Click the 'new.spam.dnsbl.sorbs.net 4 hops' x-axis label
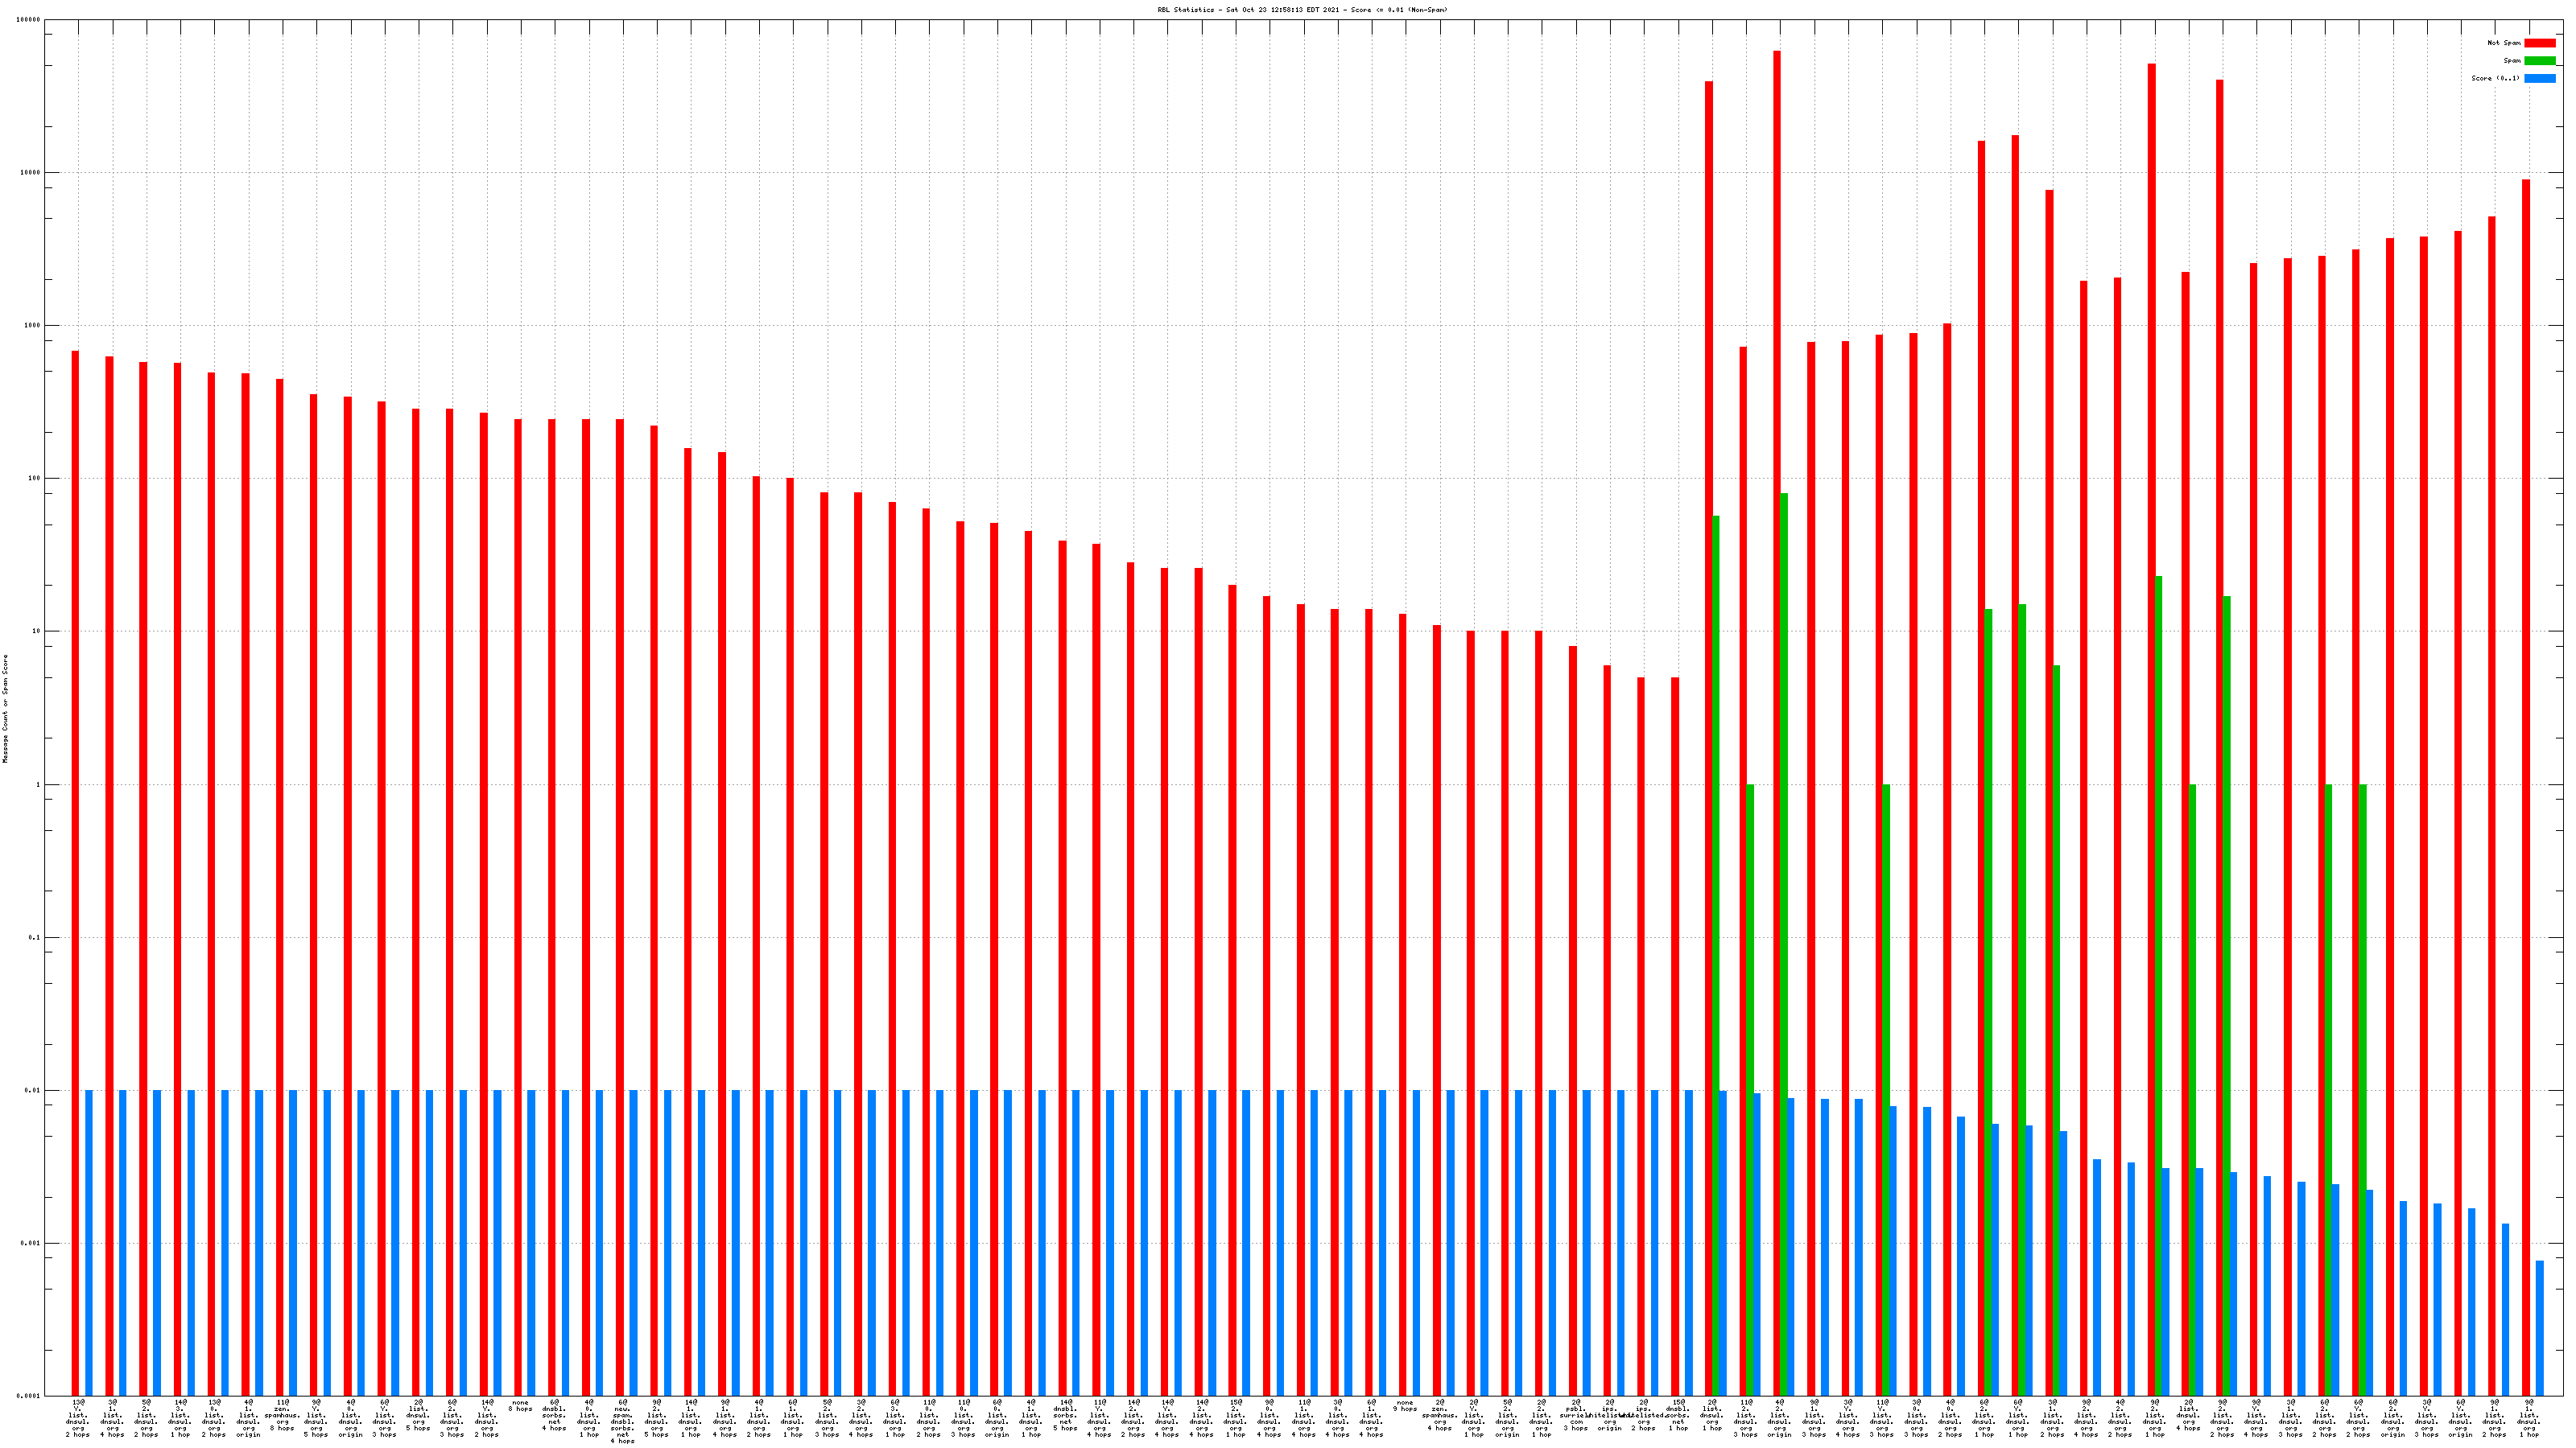Viewport: 2576px width, 1448px height. coord(622,1422)
